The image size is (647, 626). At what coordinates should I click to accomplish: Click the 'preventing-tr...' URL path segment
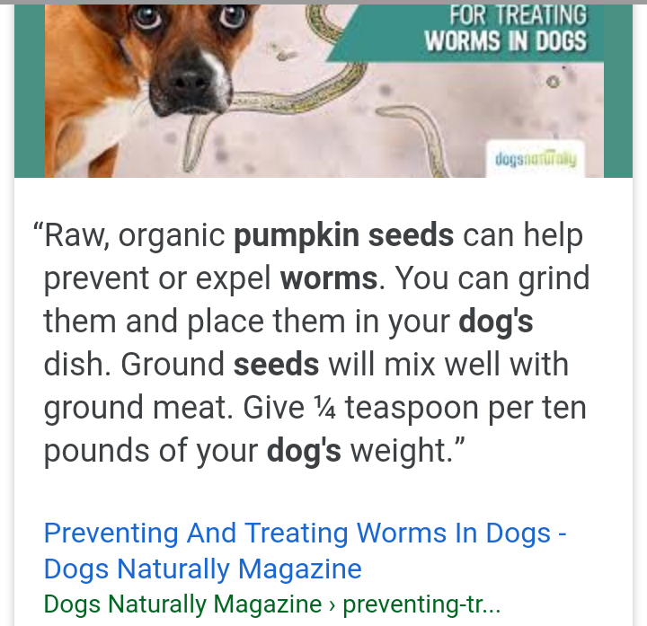pos(421,604)
